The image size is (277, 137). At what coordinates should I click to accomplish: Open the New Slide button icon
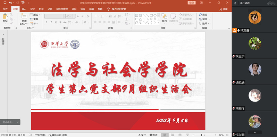24,16
